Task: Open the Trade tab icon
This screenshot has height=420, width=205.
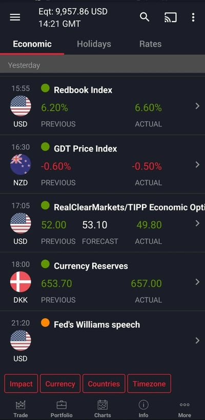Action: [20, 405]
